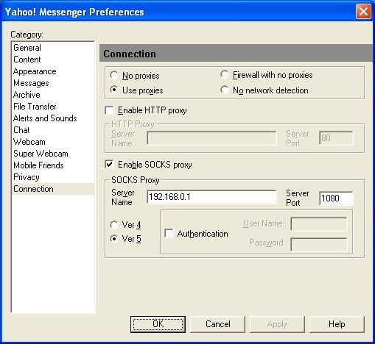Open Help for preferences
The height and width of the screenshot is (344, 375).
click(x=337, y=324)
